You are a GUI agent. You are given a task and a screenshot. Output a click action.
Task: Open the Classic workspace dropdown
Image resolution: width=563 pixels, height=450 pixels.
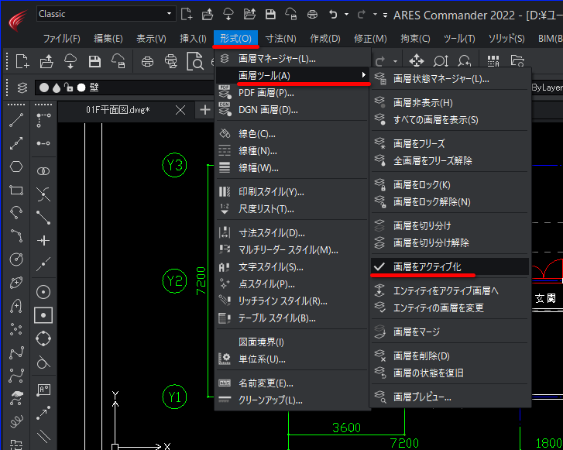pos(106,14)
